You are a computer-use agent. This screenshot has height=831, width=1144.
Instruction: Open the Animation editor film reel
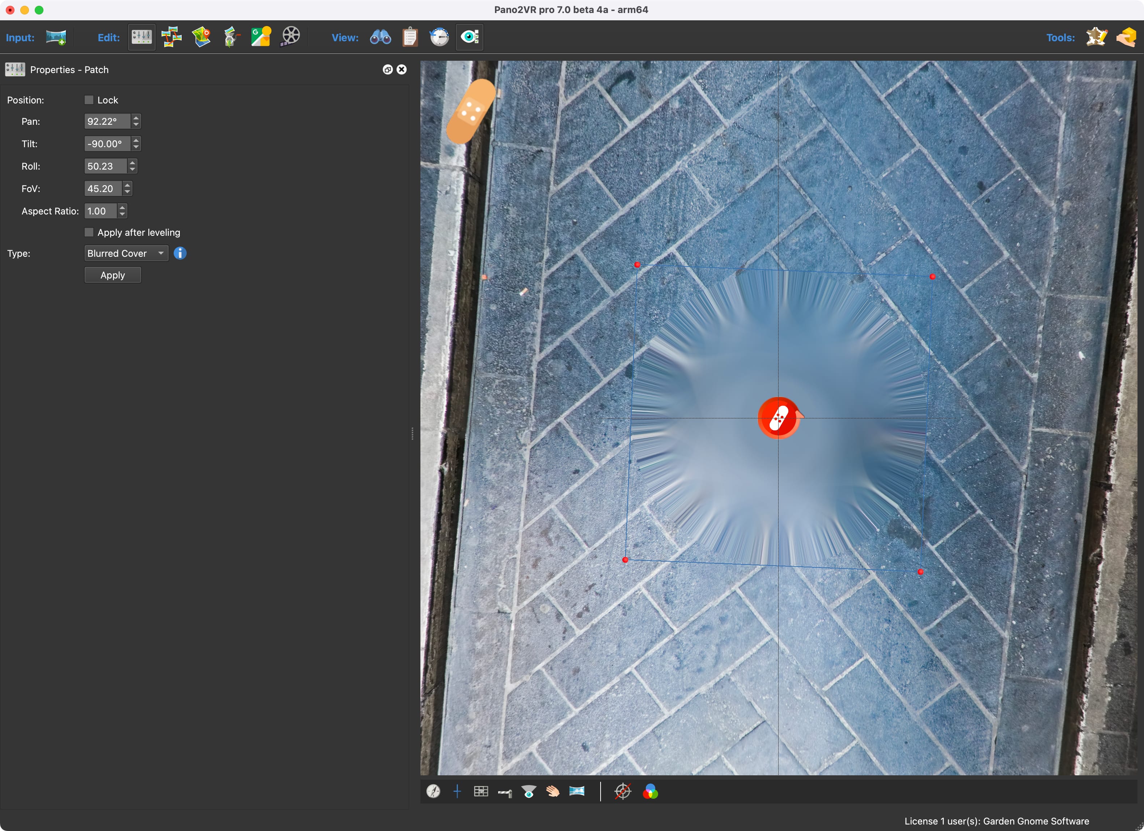pos(291,37)
